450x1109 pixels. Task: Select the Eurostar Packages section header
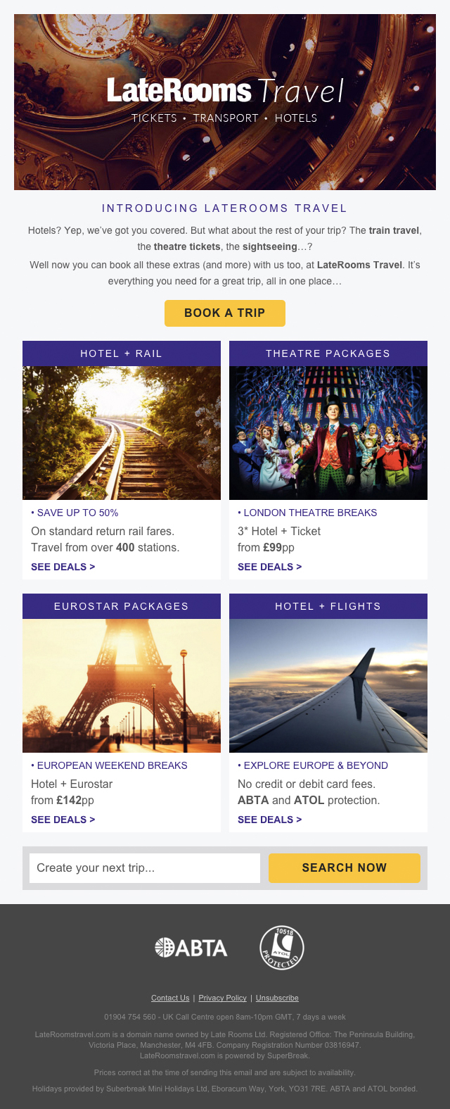pyautogui.click(x=122, y=606)
